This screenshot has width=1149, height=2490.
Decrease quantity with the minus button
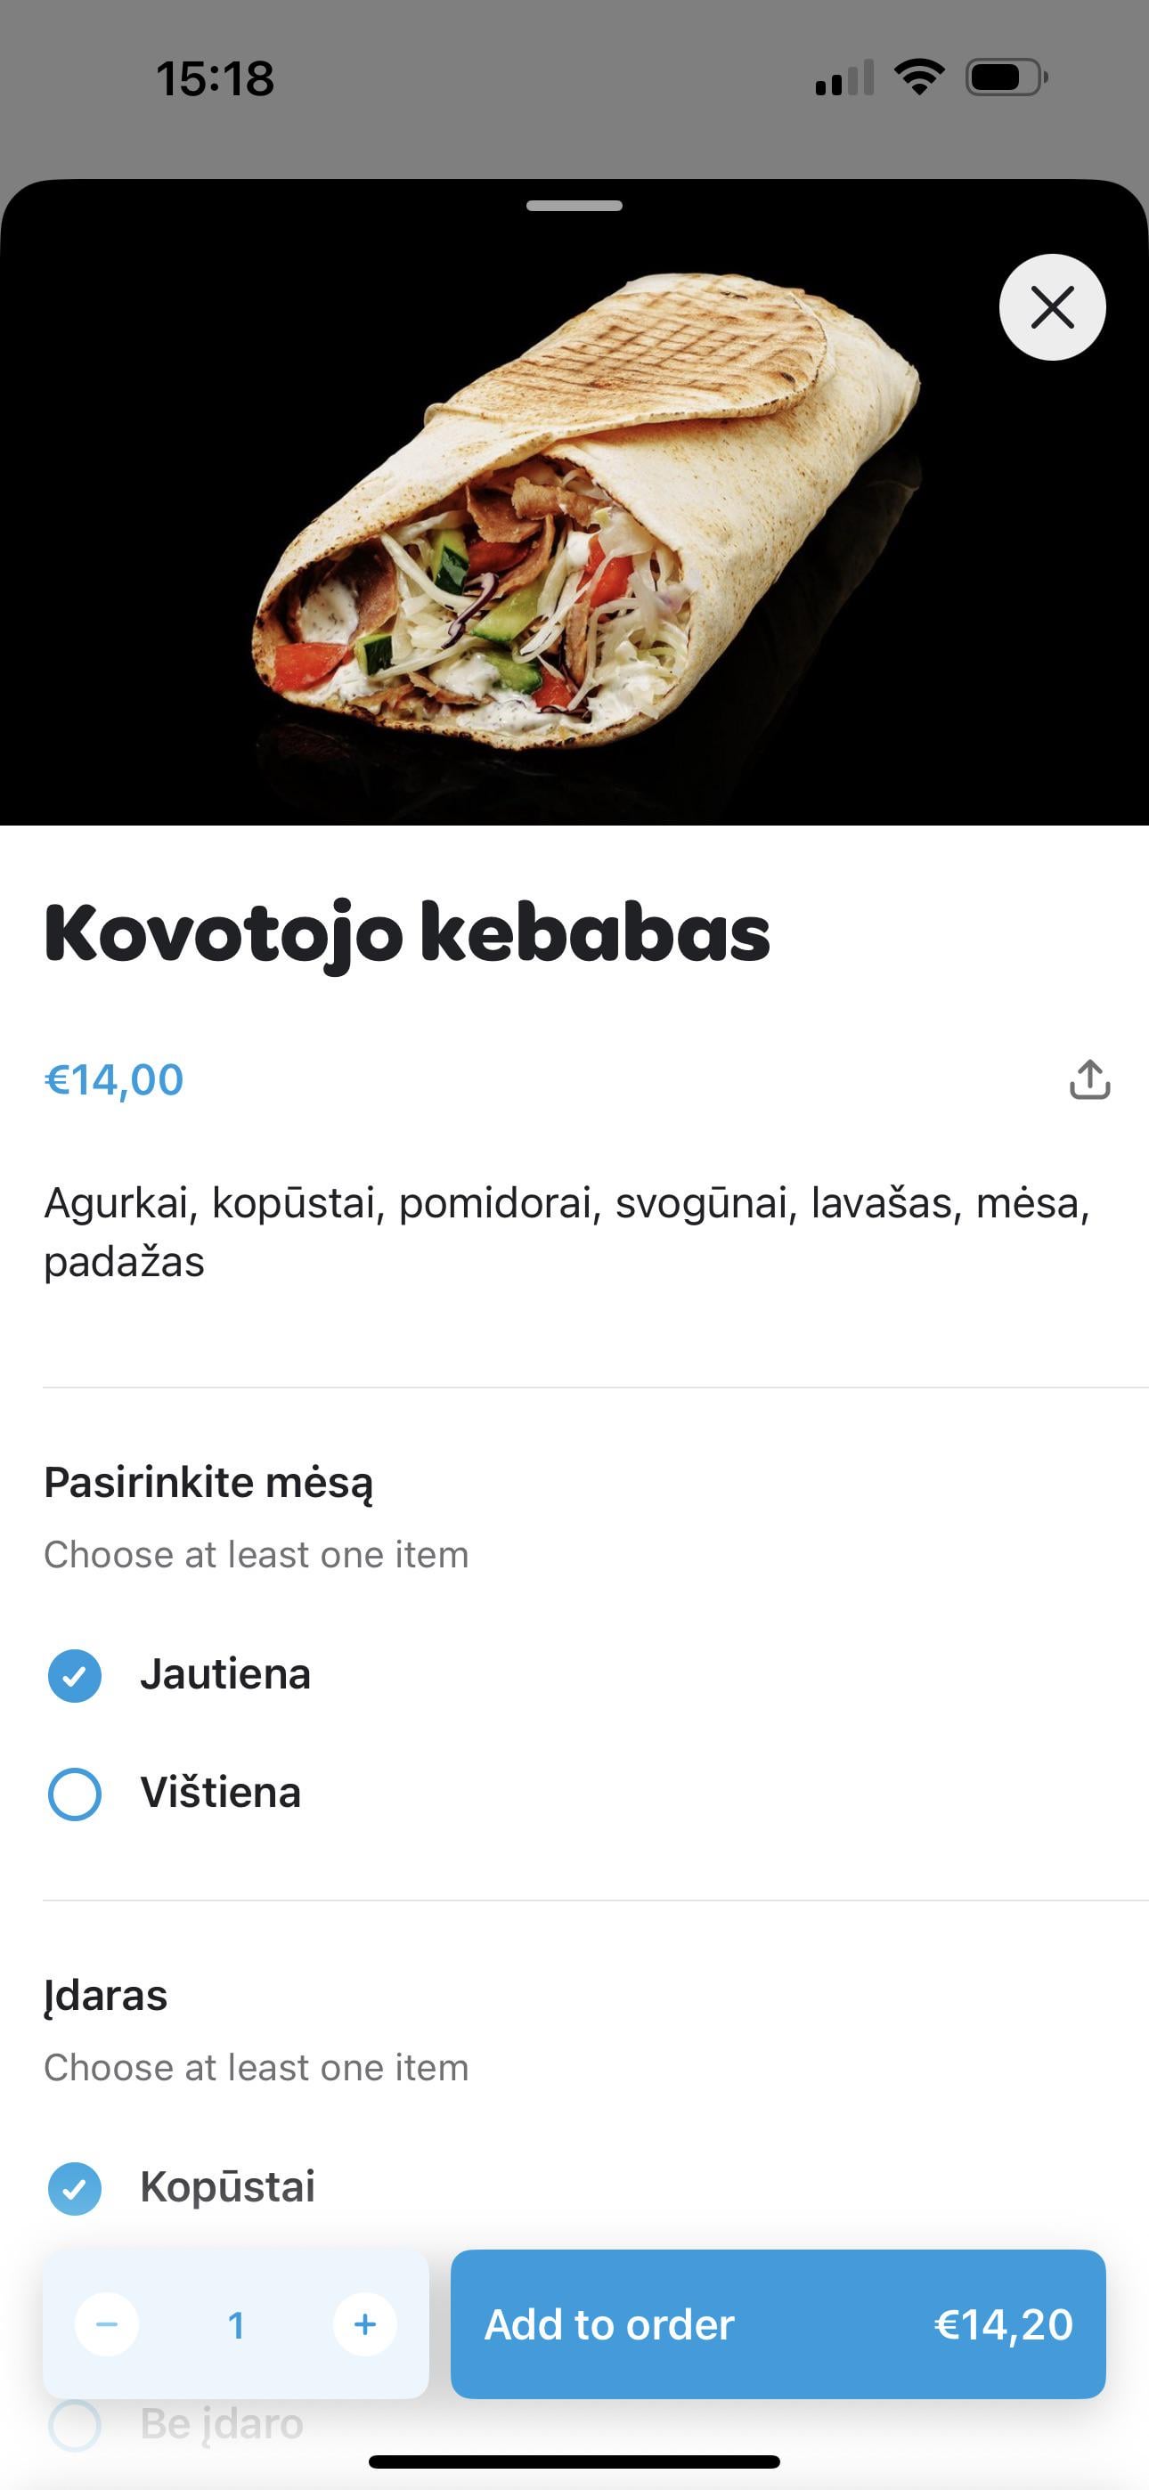(108, 2323)
